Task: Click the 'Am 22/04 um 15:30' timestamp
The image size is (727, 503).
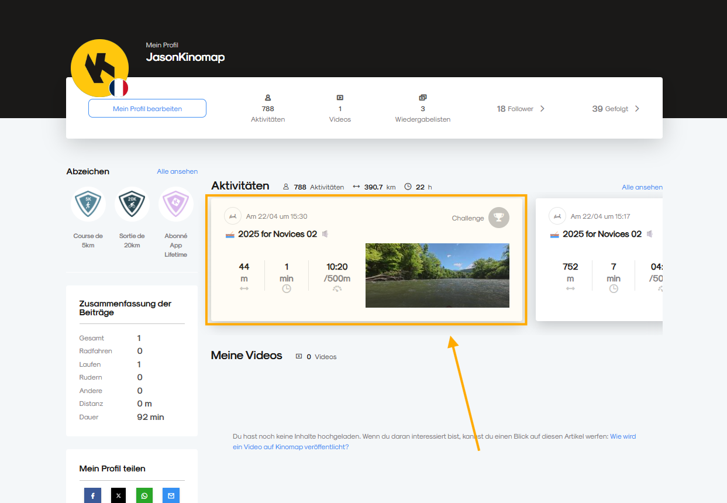Action: (x=277, y=216)
